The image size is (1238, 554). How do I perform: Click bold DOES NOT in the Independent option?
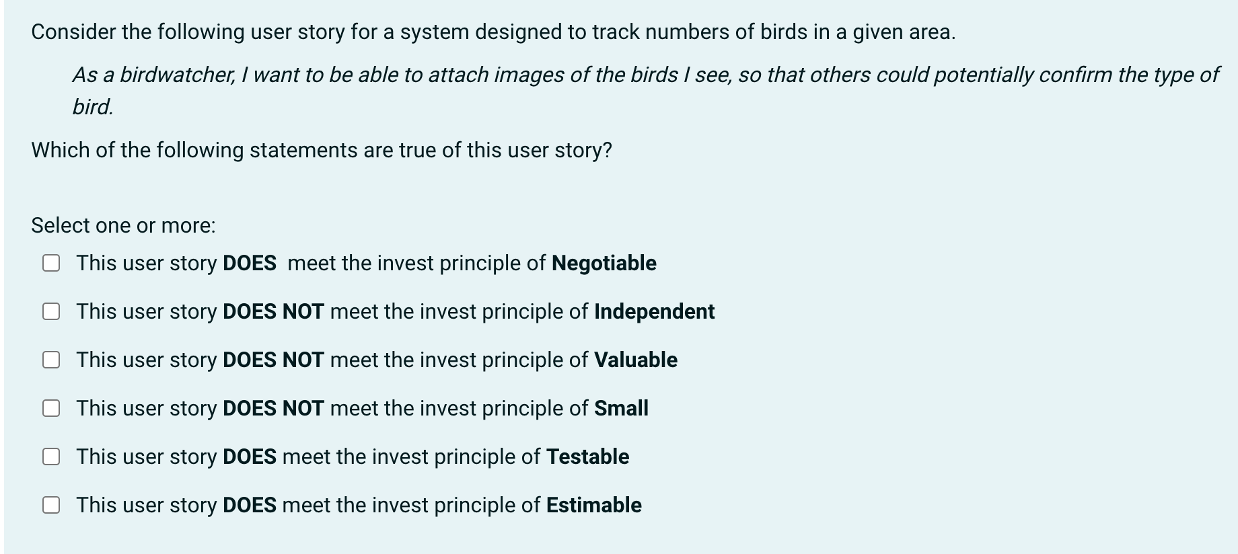pos(273,311)
